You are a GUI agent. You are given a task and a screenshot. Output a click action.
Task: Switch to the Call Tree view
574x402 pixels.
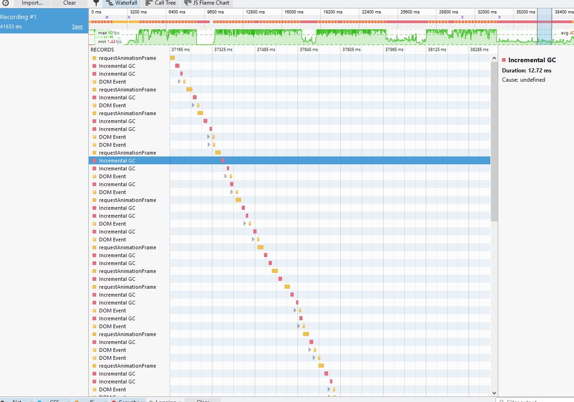pyautogui.click(x=161, y=3)
